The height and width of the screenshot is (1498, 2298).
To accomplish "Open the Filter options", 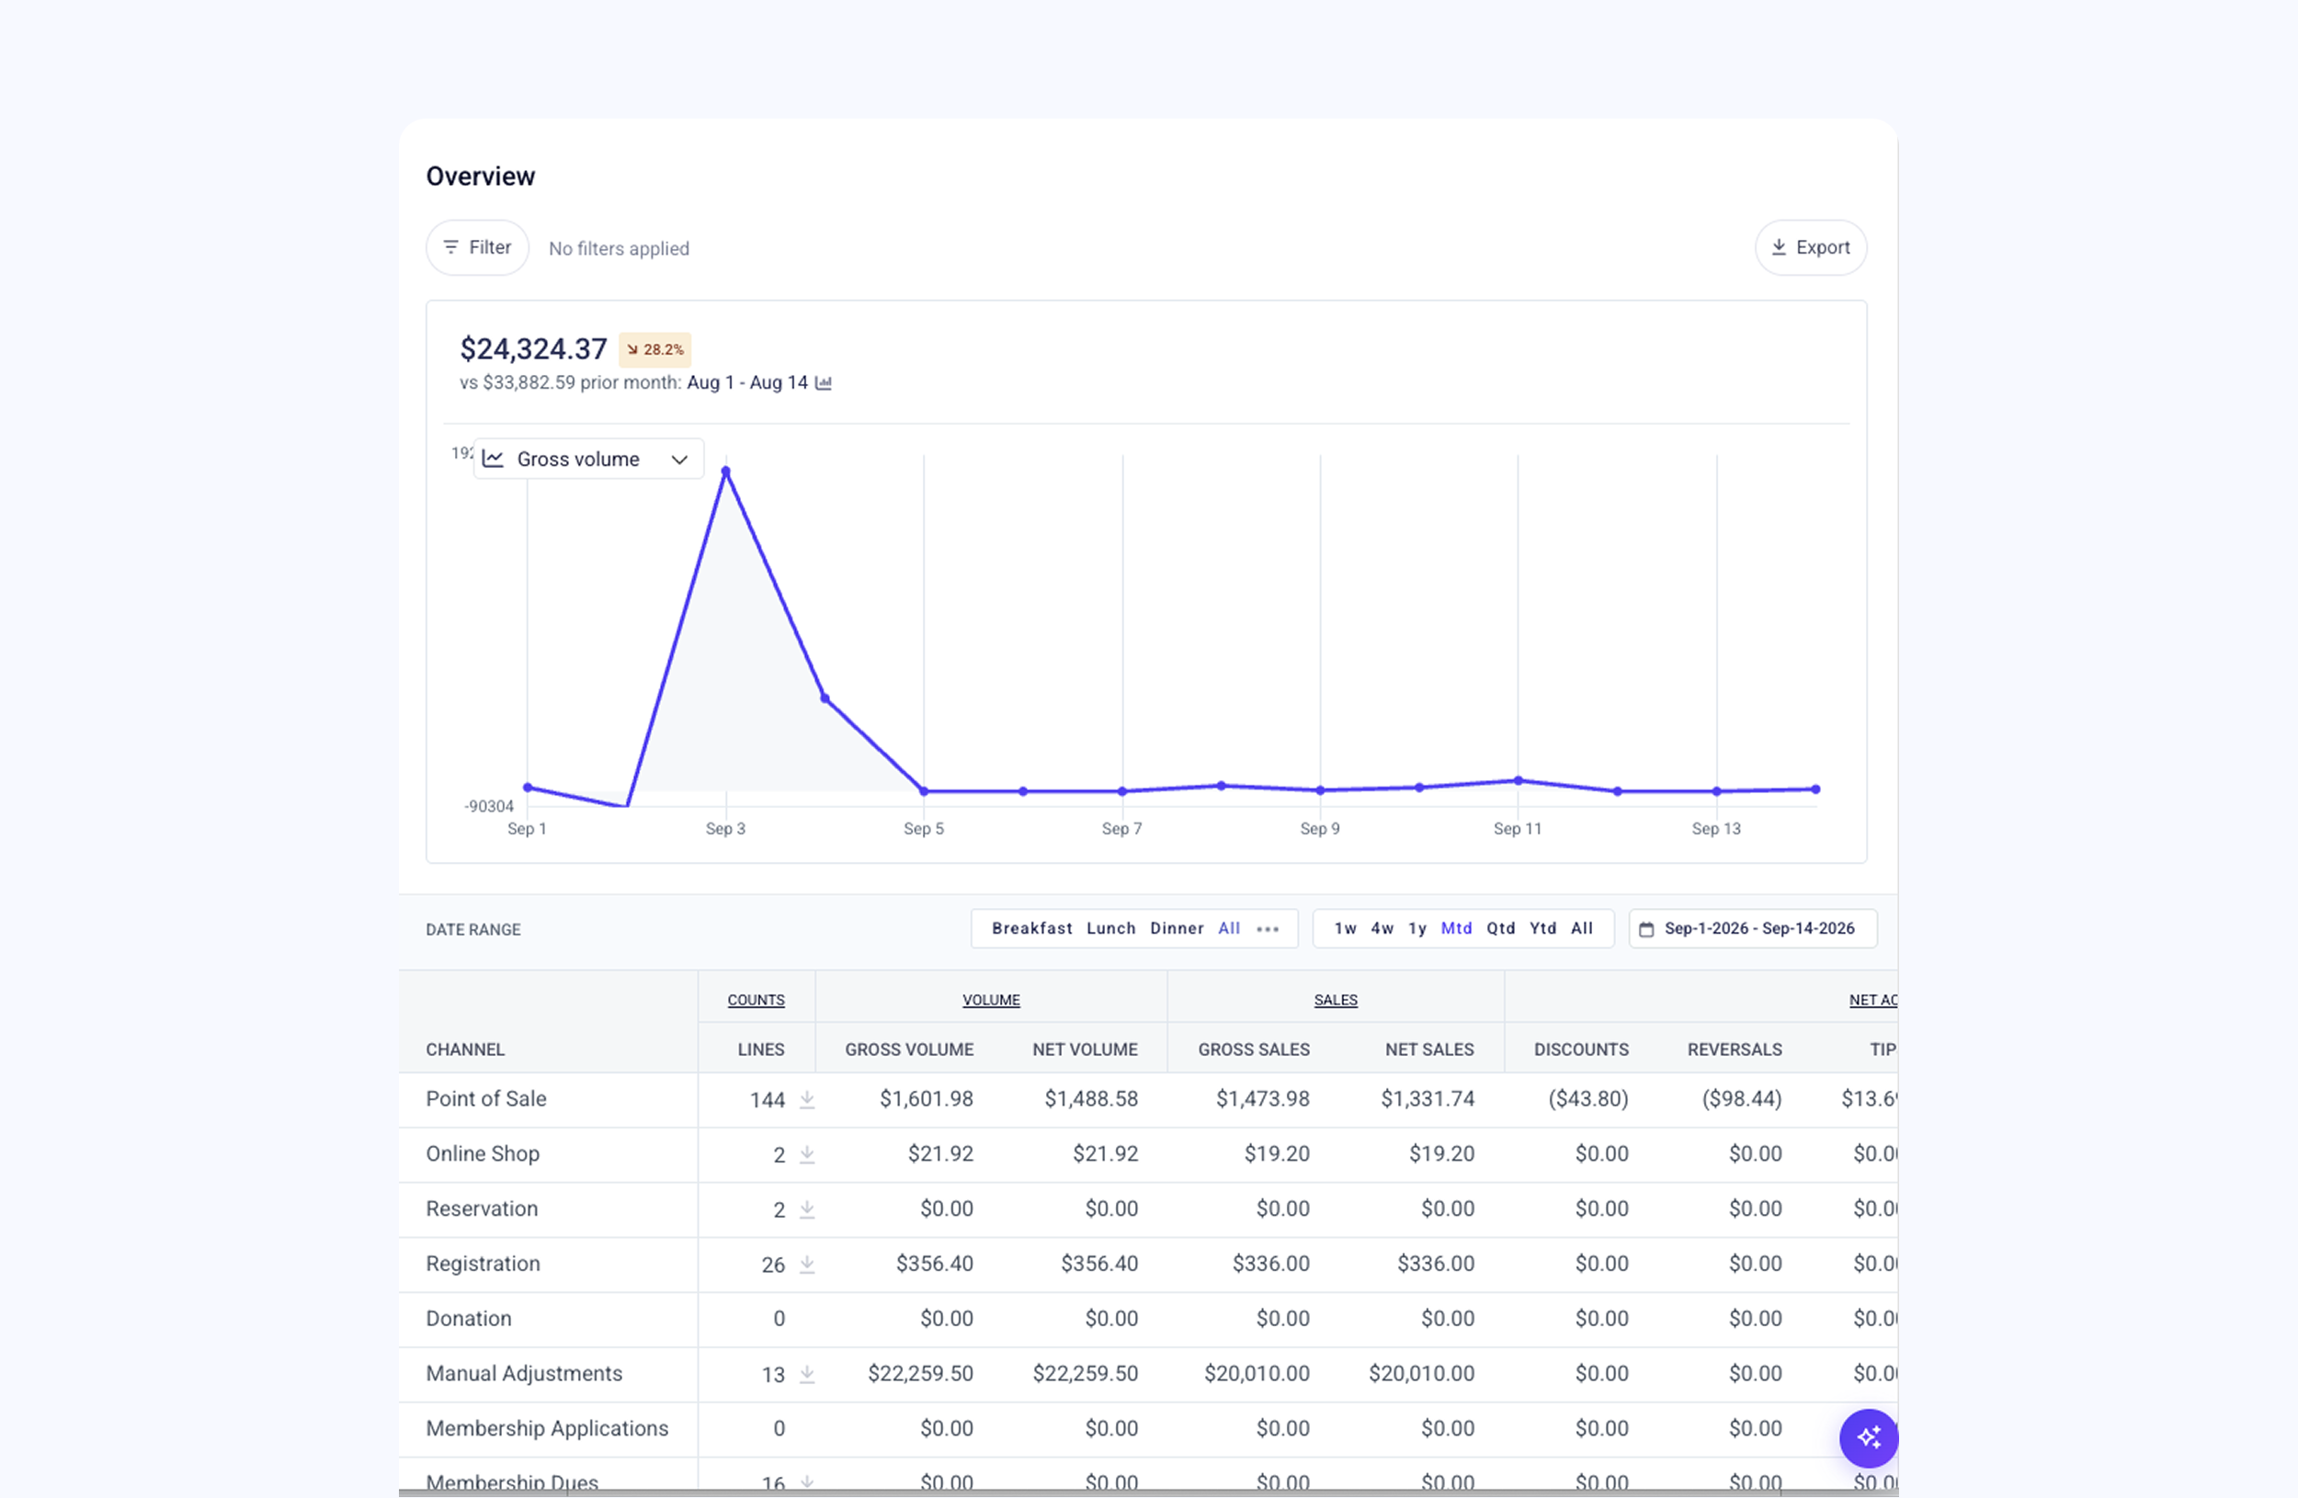I will 477,248.
